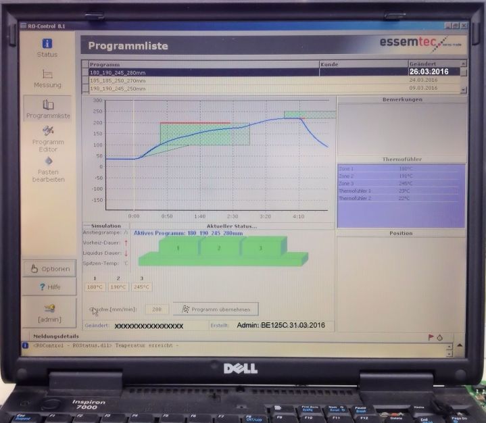Sort list by Geändert column header
The image size is (486, 423).
pyautogui.click(x=433, y=64)
